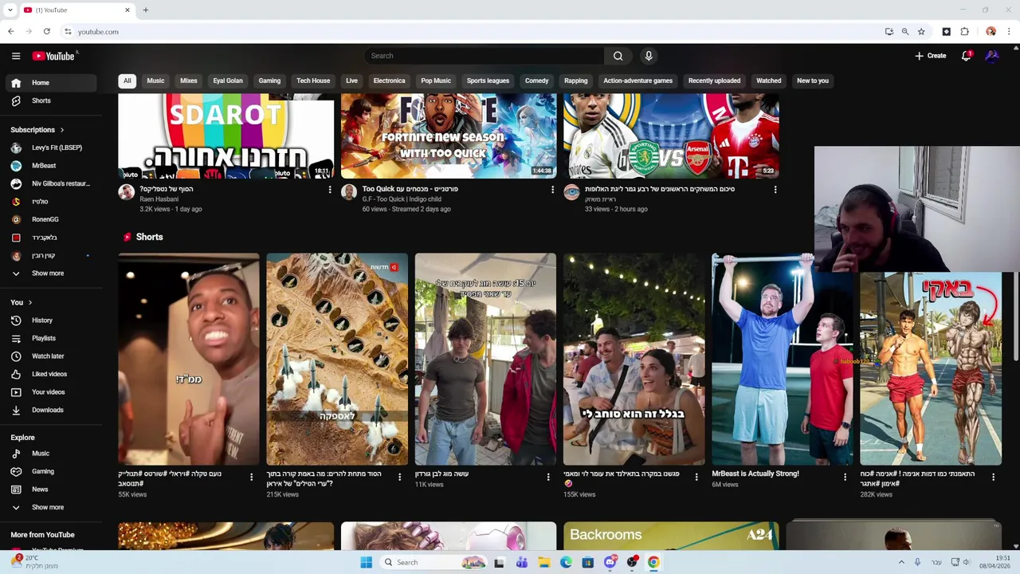Select the Watched filter chip

coord(768,81)
